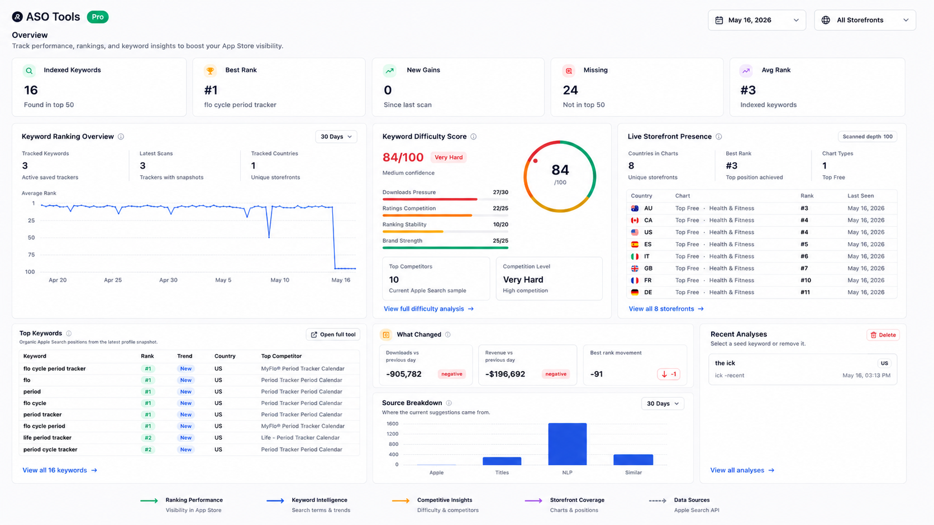Click the What Changed orange icon
This screenshot has width=934, height=525.
pos(386,335)
